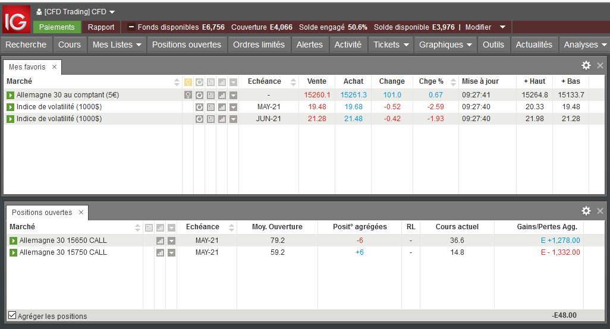This screenshot has height=329, width=610.
Task: Click Achat price 19.68 for MAY-21
Action: point(354,107)
